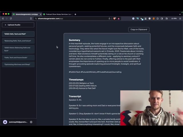Screen dimensions: 183x137
Task: Click the small icon beside Timestamps heading
Action: click(86, 80)
